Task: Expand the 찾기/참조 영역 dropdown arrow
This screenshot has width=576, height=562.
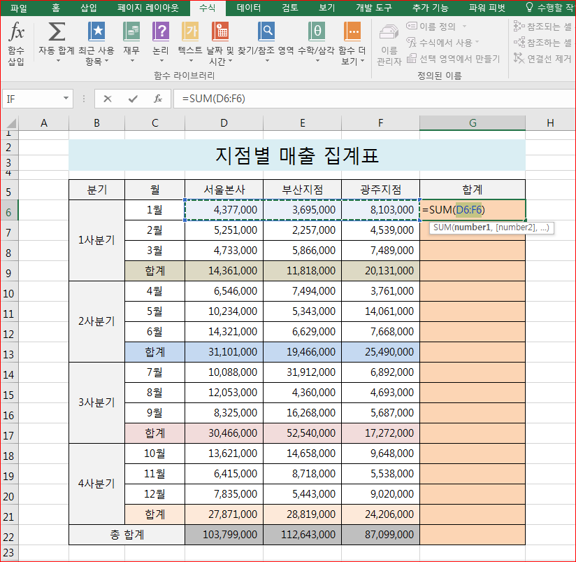Action: (267, 61)
